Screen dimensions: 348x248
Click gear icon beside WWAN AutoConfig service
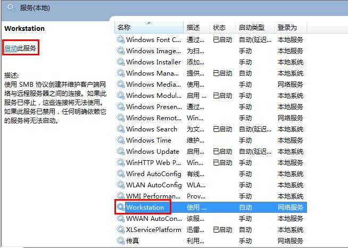tap(121, 219)
